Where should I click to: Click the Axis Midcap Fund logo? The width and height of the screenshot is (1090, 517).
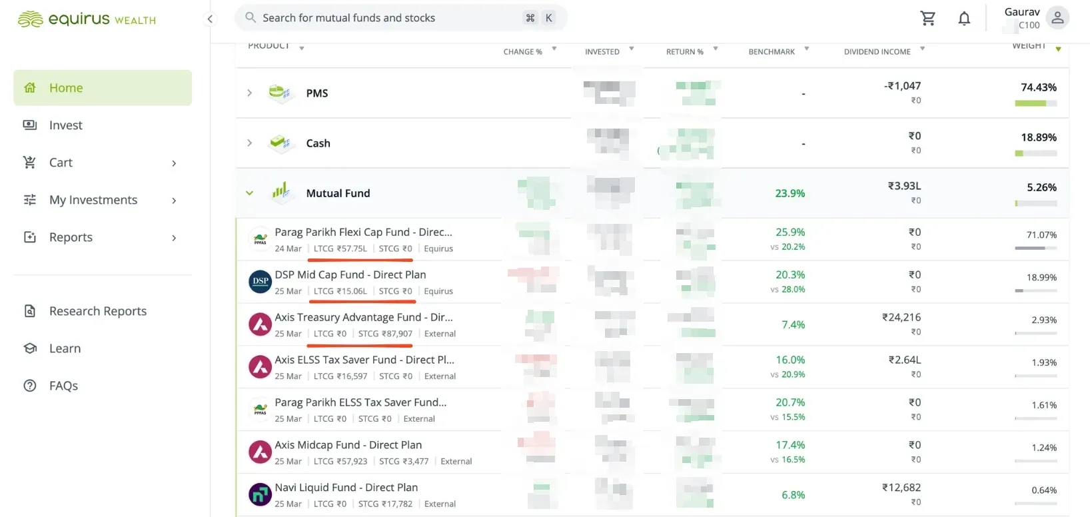tap(260, 452)
